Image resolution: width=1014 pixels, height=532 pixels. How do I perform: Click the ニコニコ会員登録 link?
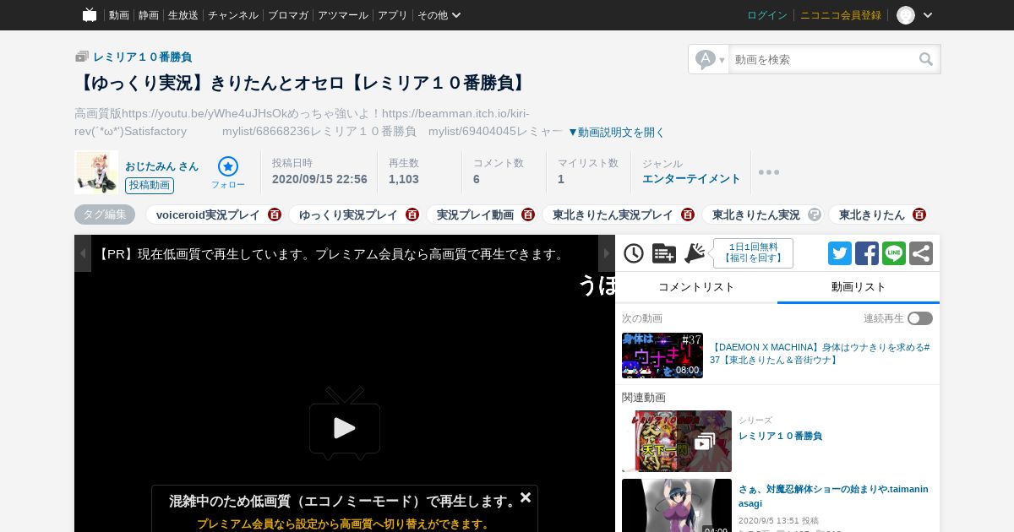point(841,15)
